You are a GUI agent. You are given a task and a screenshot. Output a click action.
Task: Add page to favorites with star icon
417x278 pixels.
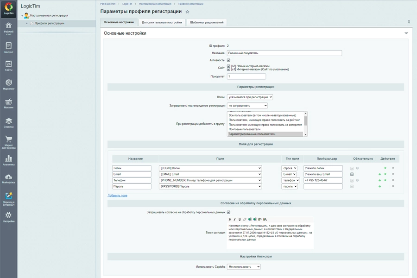click(187, 12)
